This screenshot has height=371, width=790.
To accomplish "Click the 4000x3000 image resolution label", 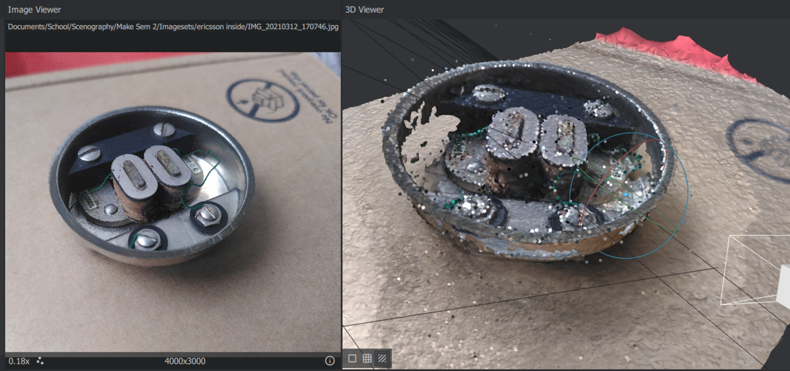I will point(185,361).
